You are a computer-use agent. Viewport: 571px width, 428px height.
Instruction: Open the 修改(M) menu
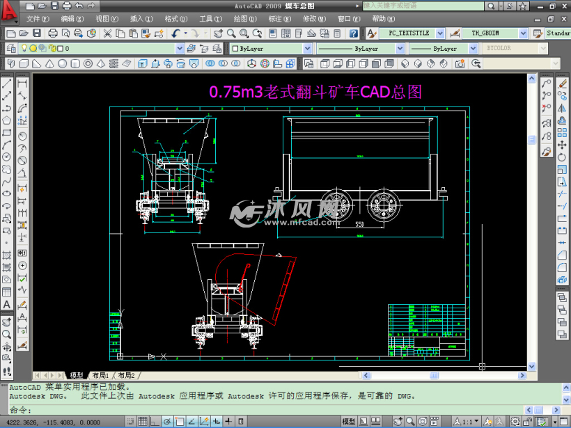(314, 19)
